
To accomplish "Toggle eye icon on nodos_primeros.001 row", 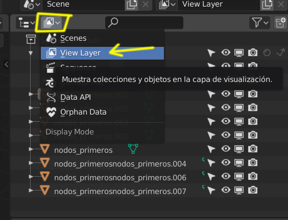I will pyautogui.click(x=226, y=94).
